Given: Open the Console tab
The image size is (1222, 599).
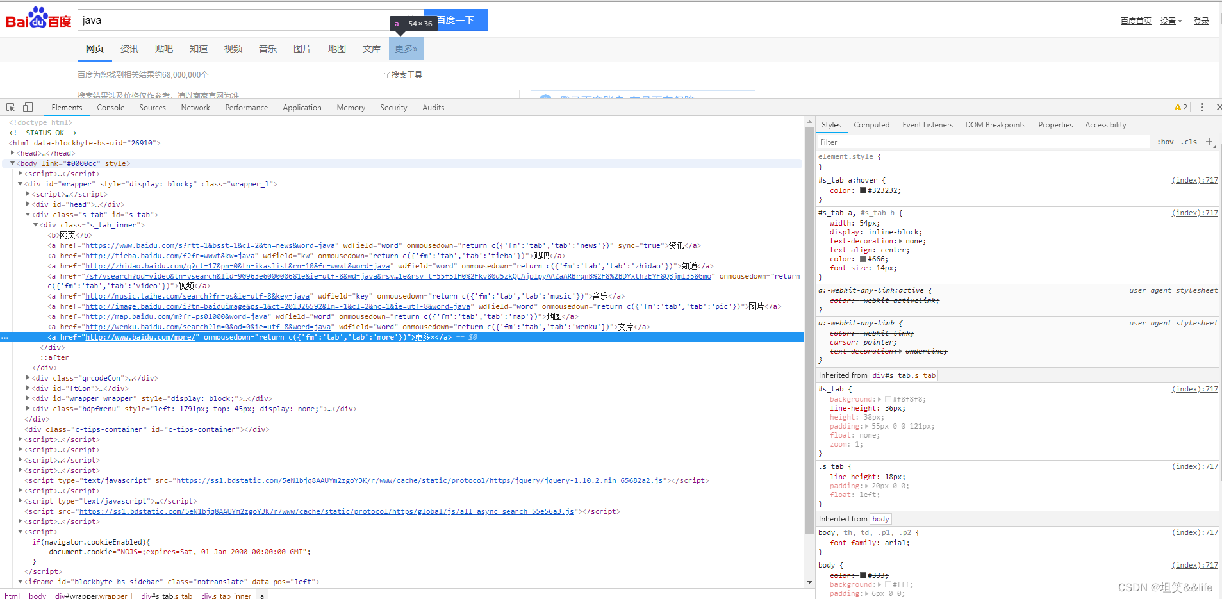Looking at the screenshot, I should click(x=111, y=108).
